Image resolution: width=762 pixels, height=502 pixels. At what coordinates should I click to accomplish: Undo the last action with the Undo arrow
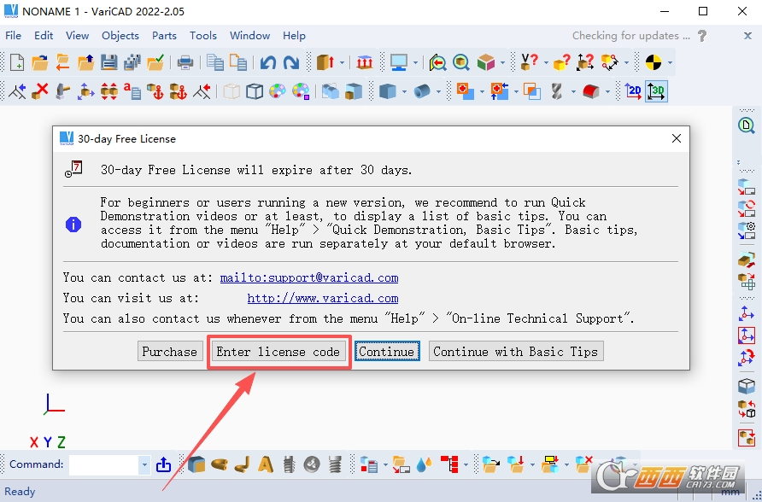[267, 62]
